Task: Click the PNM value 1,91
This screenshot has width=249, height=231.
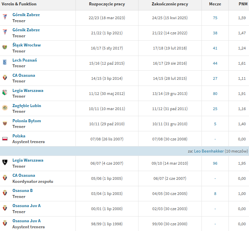Action: [242, 94]
